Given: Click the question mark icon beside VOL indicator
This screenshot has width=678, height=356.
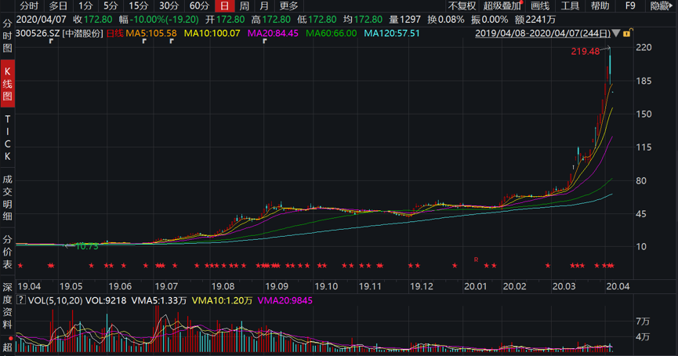Looking at the screenshot, I should point(21,300).
